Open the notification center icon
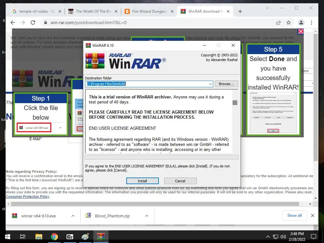This screenshot has height=243, width=324. (314, 237)
